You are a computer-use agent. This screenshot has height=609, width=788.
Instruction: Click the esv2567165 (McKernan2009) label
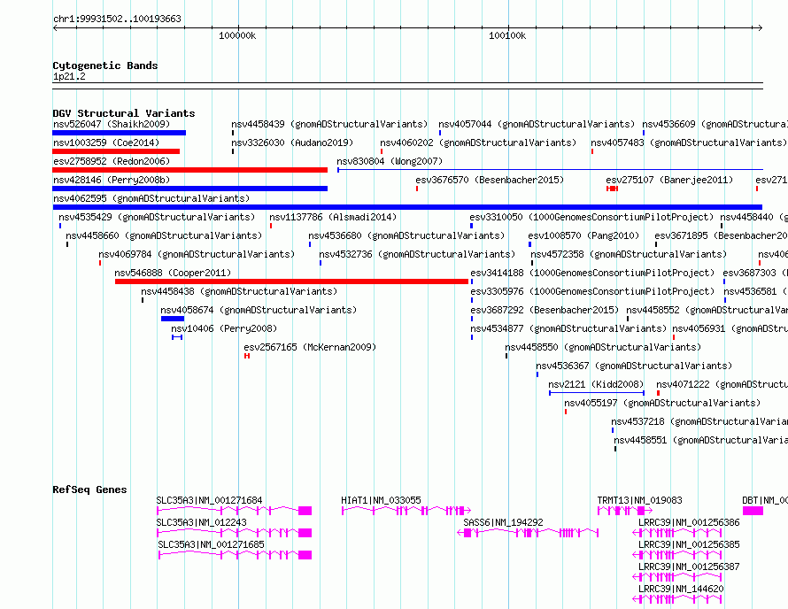point(310,347)
